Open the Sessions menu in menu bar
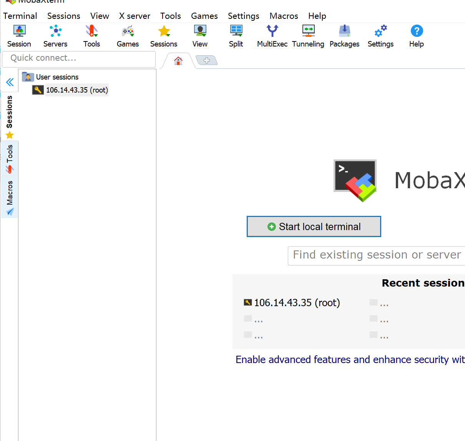465x441 pixels. click(64, 16)
